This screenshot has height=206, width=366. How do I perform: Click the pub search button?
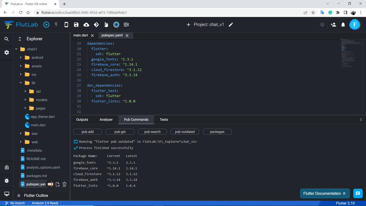(152, 132)
